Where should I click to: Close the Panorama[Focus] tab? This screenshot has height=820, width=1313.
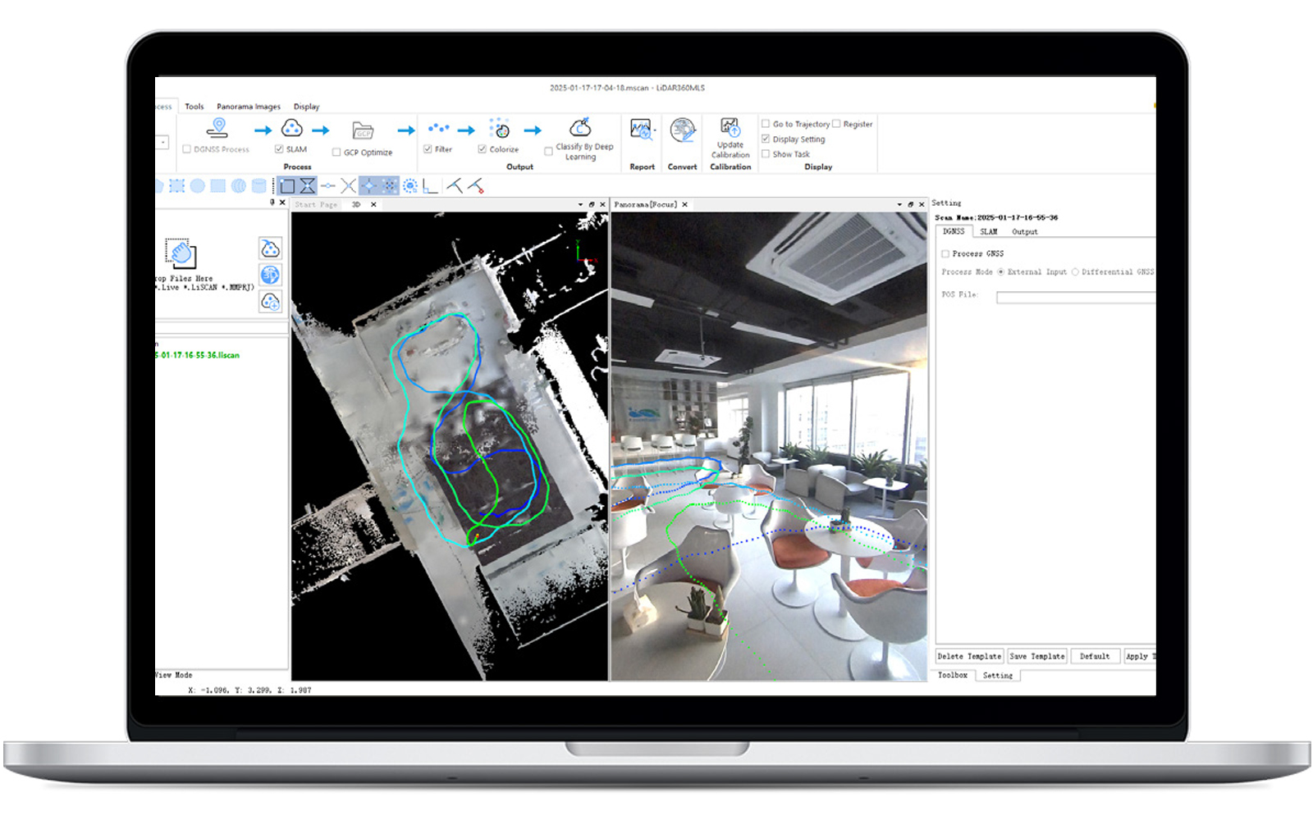click(684, 205)
